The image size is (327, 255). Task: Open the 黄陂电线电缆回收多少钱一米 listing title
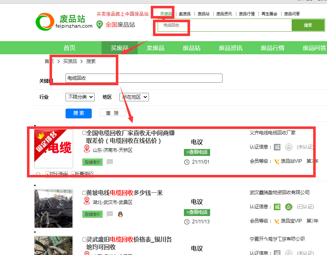tap(125, 193)
